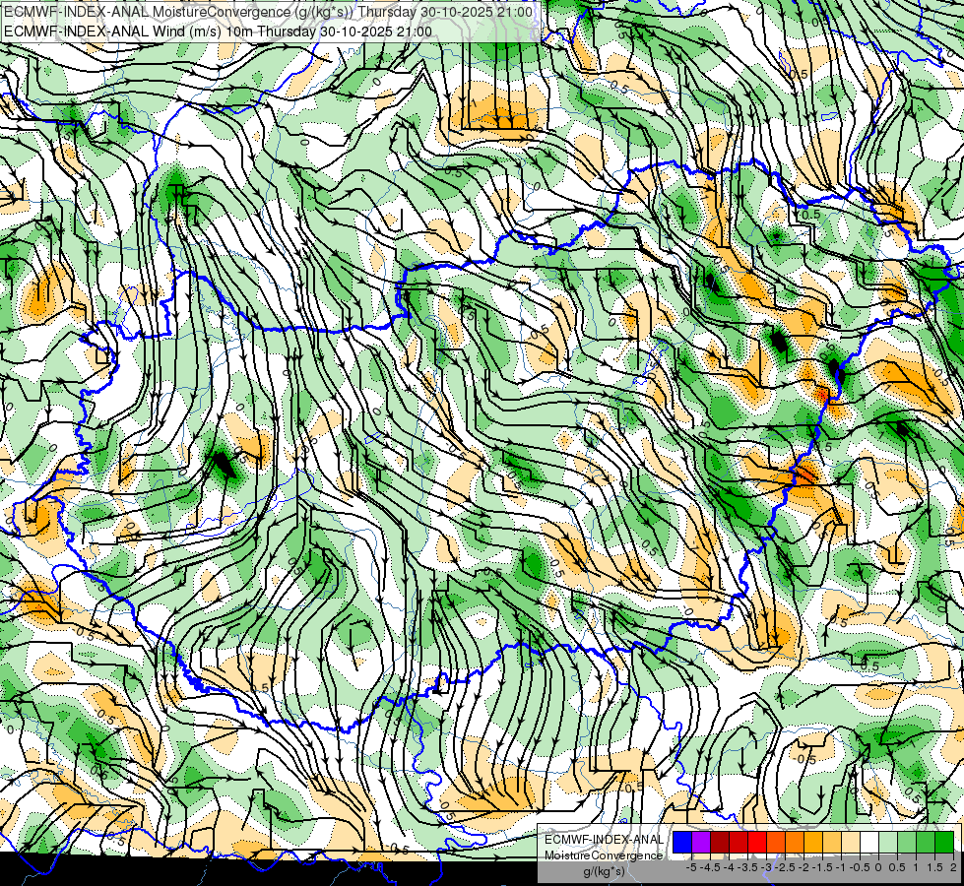The width and height of the screenshot is (964, 886).
Task: Choose the darkest green swatch ending at 2
Action: pyautogui.click(x=943, y=843)
